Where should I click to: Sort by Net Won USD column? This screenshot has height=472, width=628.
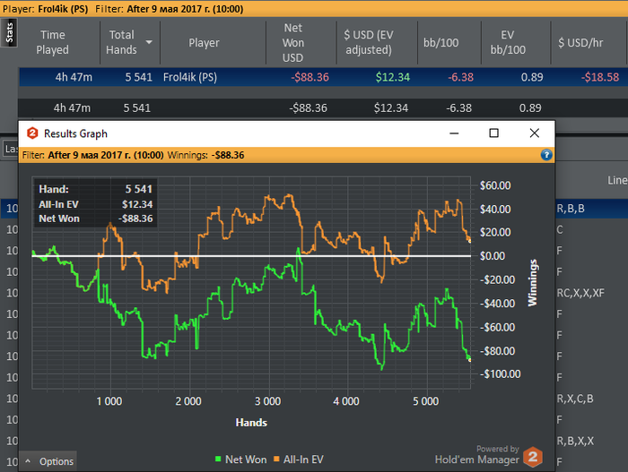pyautogui.click(x=293, y=43)
